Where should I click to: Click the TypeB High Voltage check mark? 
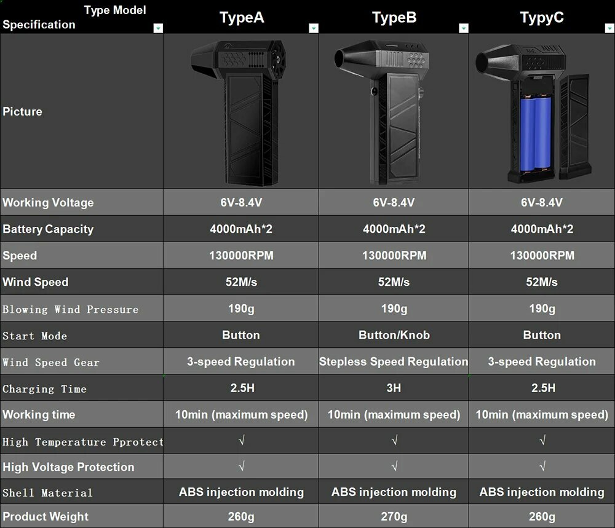click(x=395, y=466)
